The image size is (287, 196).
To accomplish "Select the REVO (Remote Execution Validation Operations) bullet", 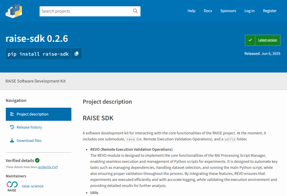I will [x=131, y=149].
